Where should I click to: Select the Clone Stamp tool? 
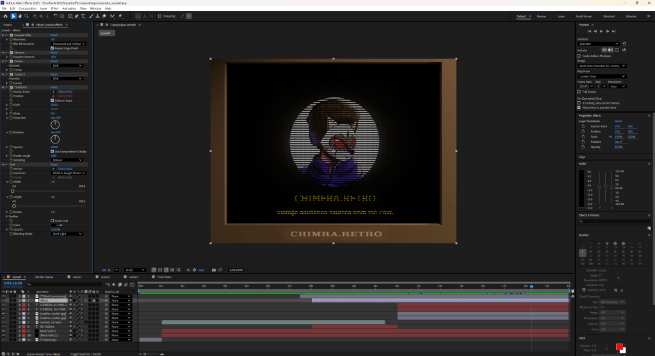click(x=98, y=16)
